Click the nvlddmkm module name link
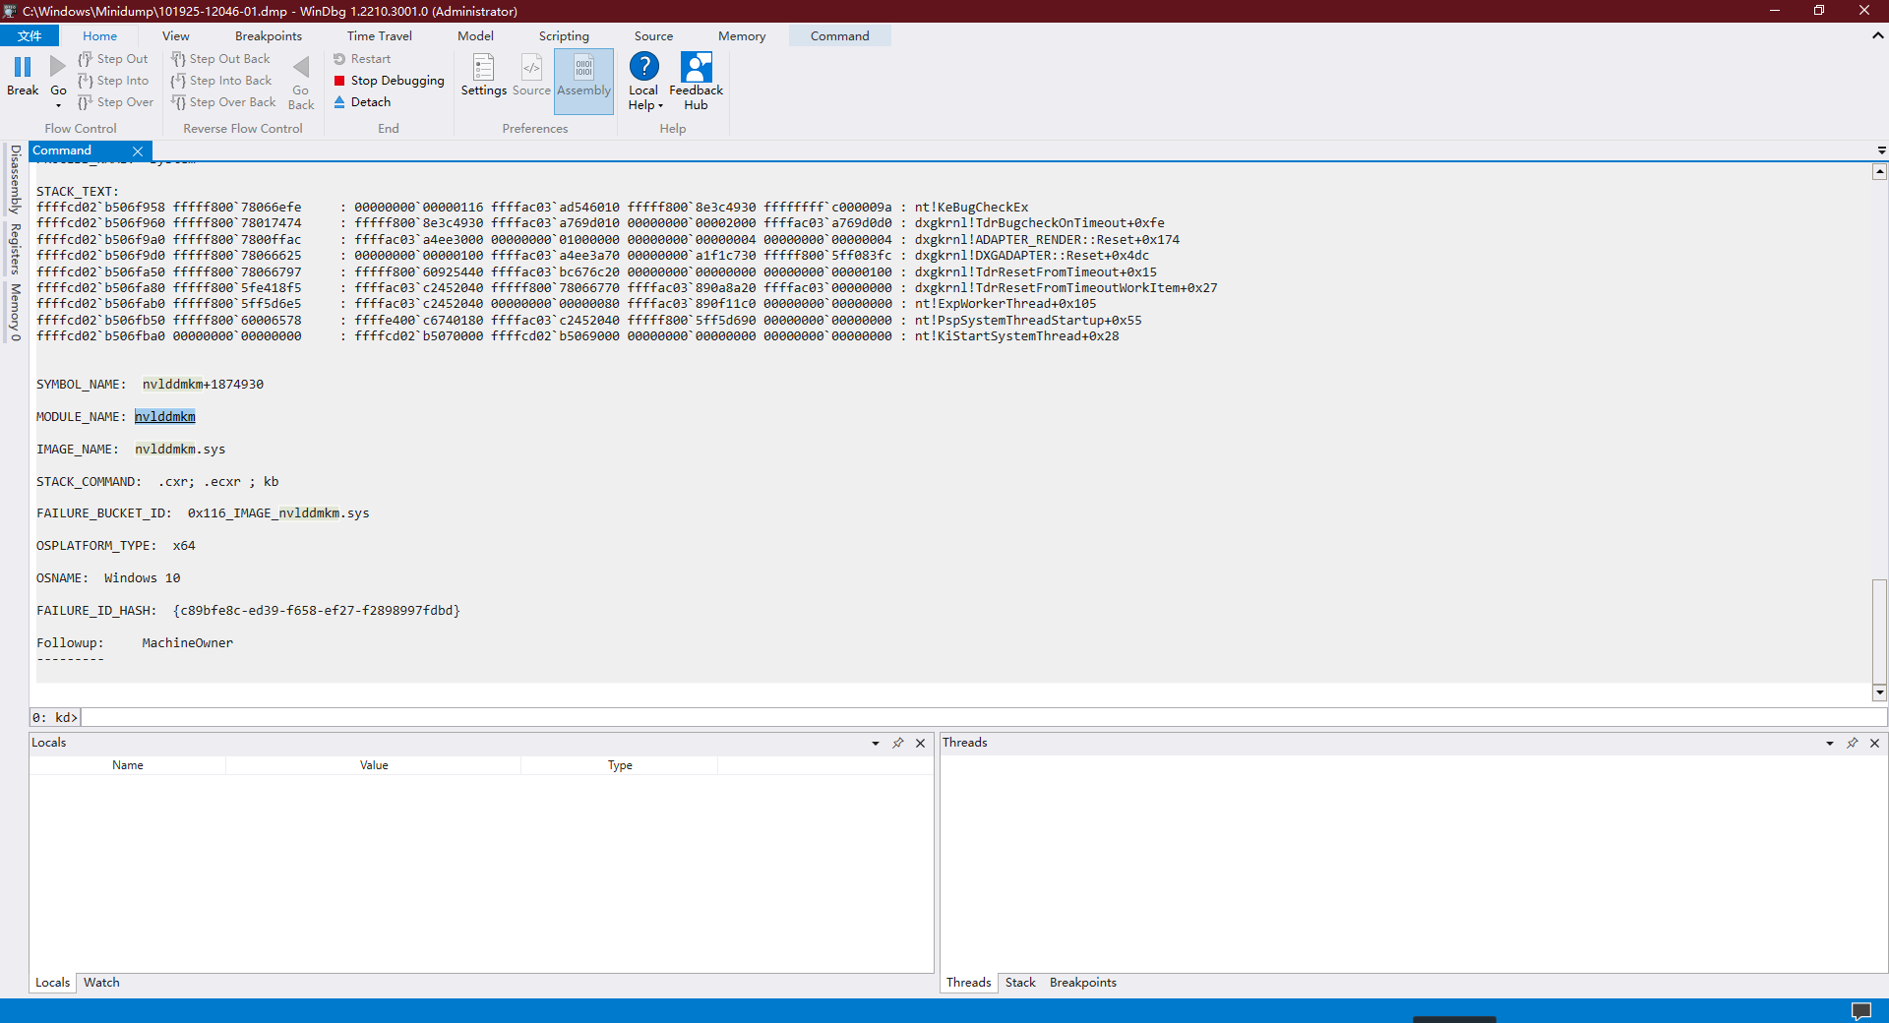1889x1023 pixels. (165, 417)
